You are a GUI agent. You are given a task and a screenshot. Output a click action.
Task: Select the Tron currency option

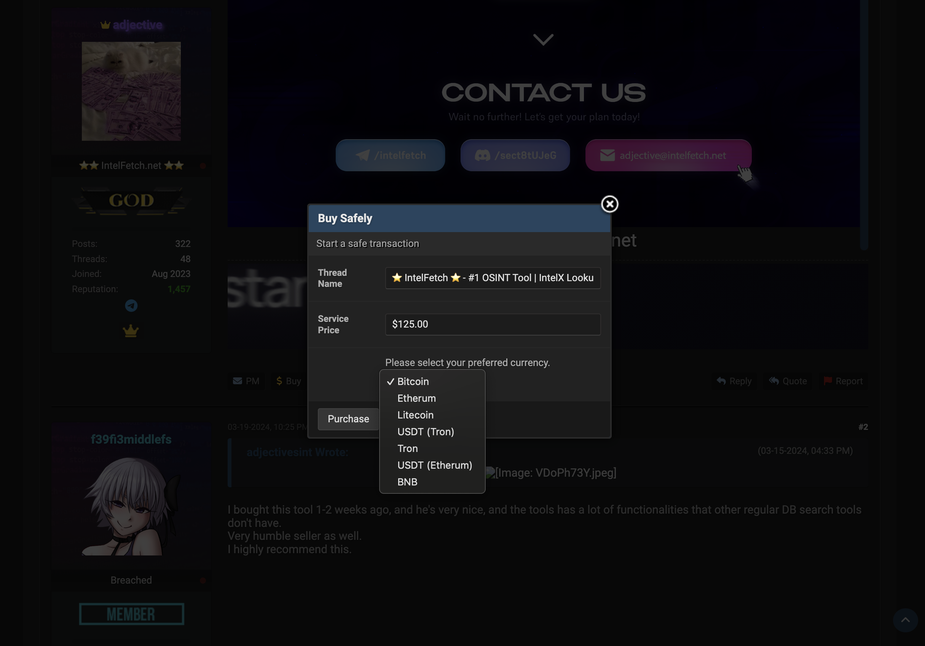click(407, 448)
